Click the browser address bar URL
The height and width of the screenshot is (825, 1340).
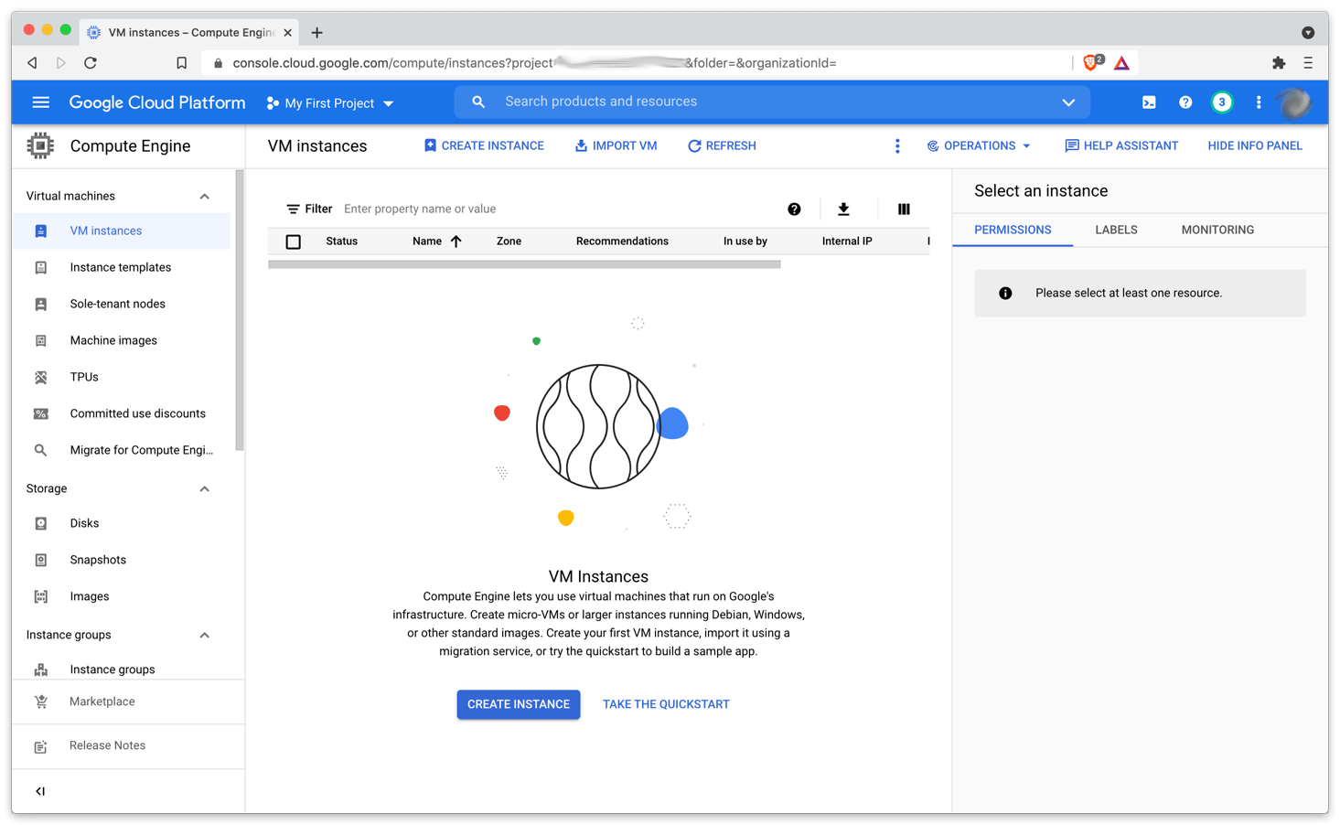point(534,63)
